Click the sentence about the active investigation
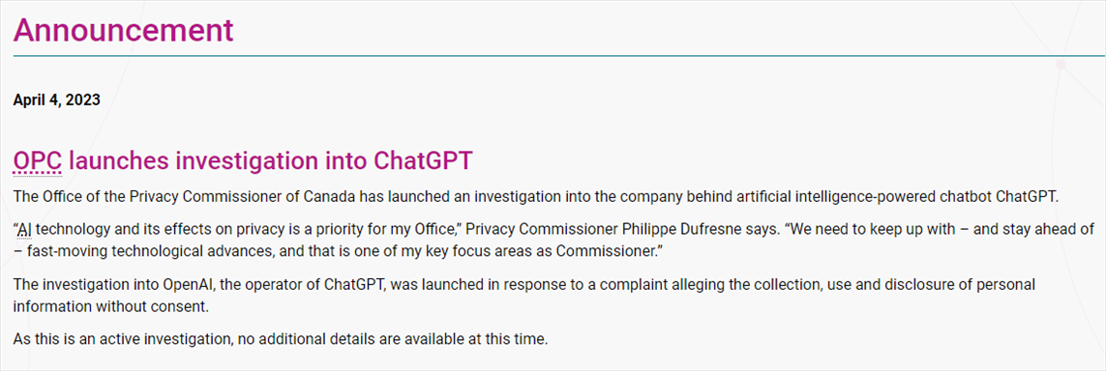1106x371 pixels. coord(280,338)
